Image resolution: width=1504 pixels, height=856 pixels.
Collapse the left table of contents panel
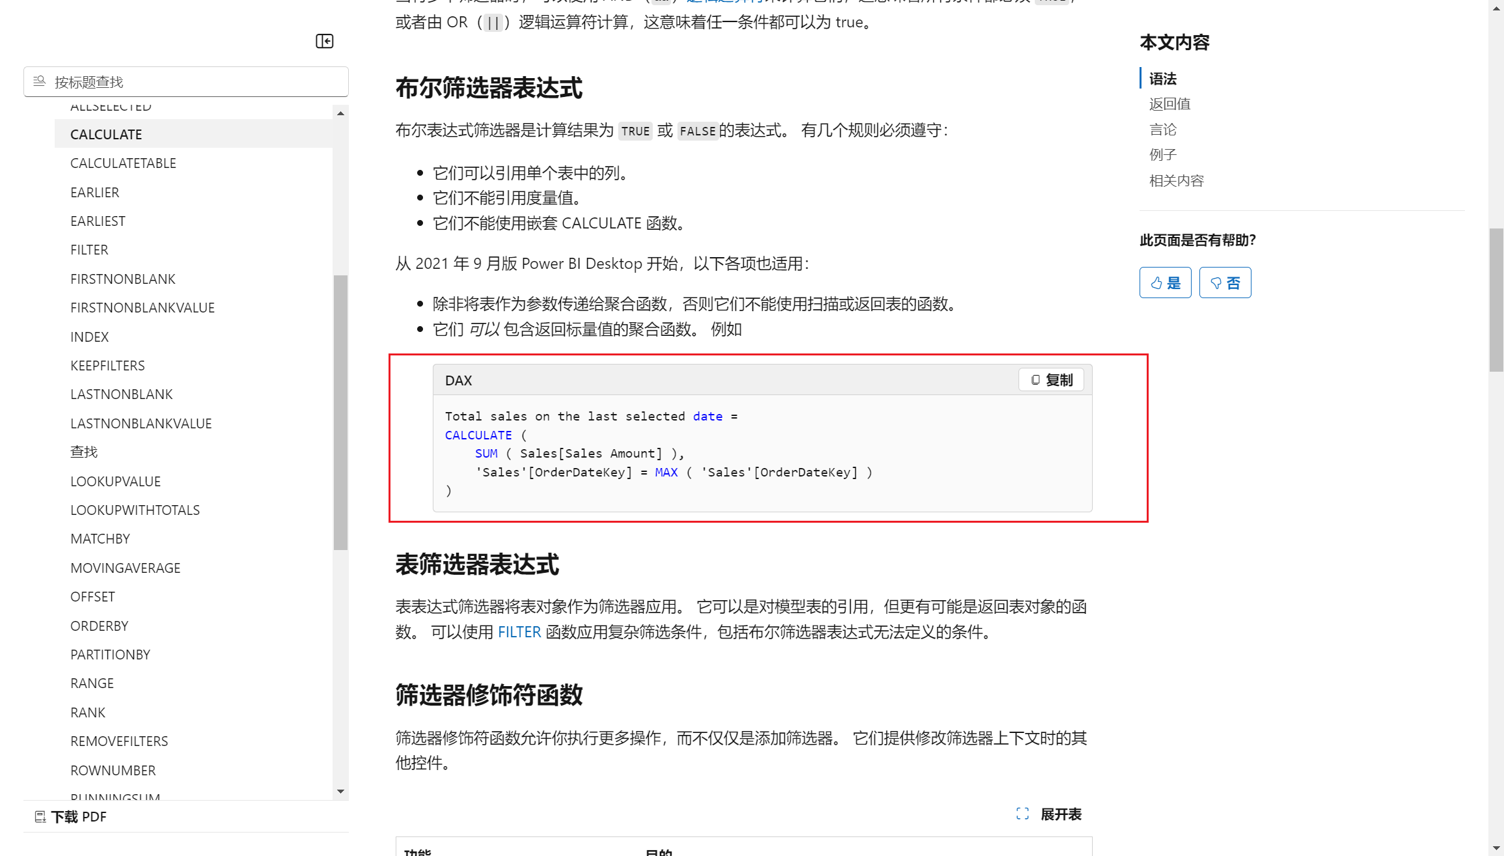(324, 42)
